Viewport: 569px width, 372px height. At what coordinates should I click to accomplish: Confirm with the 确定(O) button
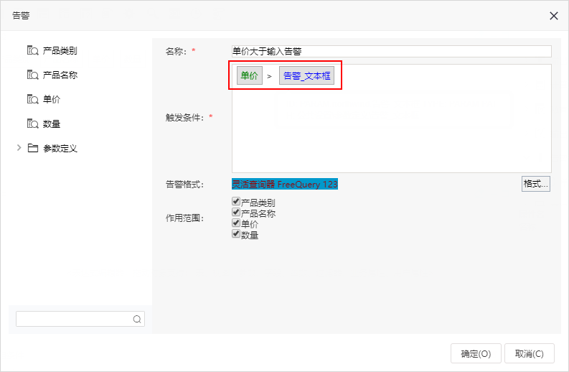point(476,353)
